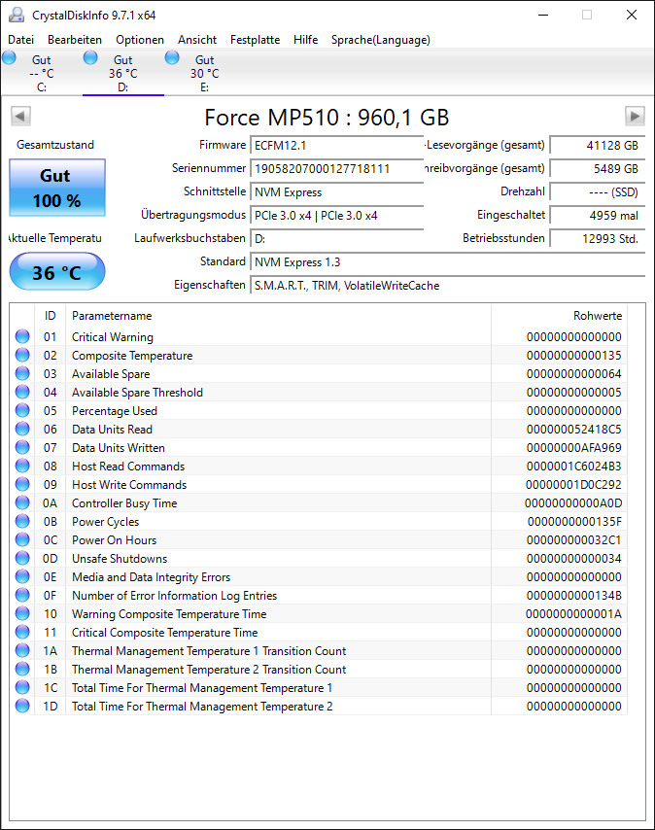
Task: Click status icon for Composite Temperature row
Action: click(22, 355)
